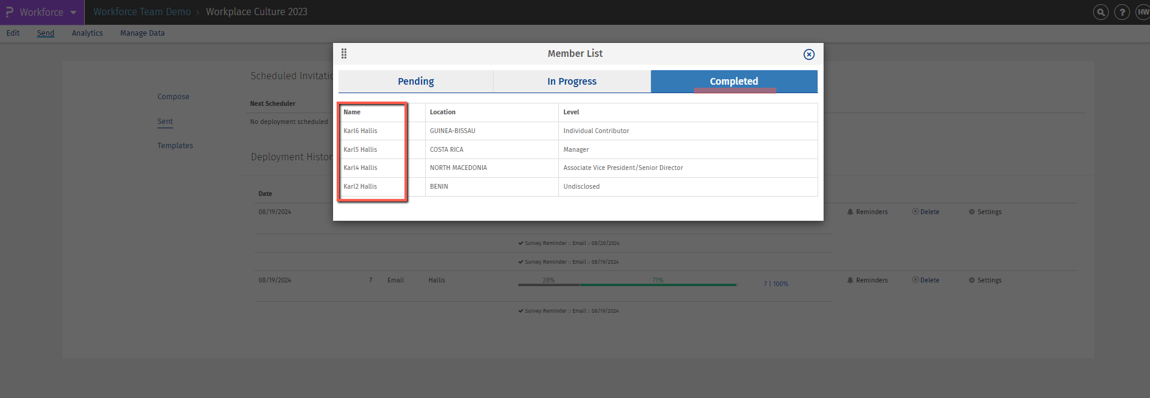Open Templates in the sidebar
The image size is (1150, 398).
coord(175,146)
